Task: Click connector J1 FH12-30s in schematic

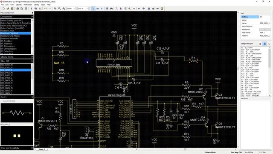Action: 114,63
